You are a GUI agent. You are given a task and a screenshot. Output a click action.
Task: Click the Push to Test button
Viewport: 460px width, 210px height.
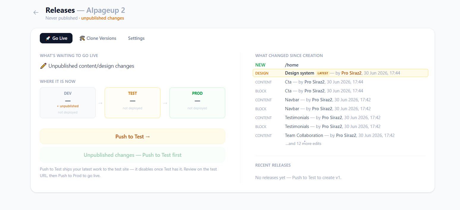pos(133,137)
